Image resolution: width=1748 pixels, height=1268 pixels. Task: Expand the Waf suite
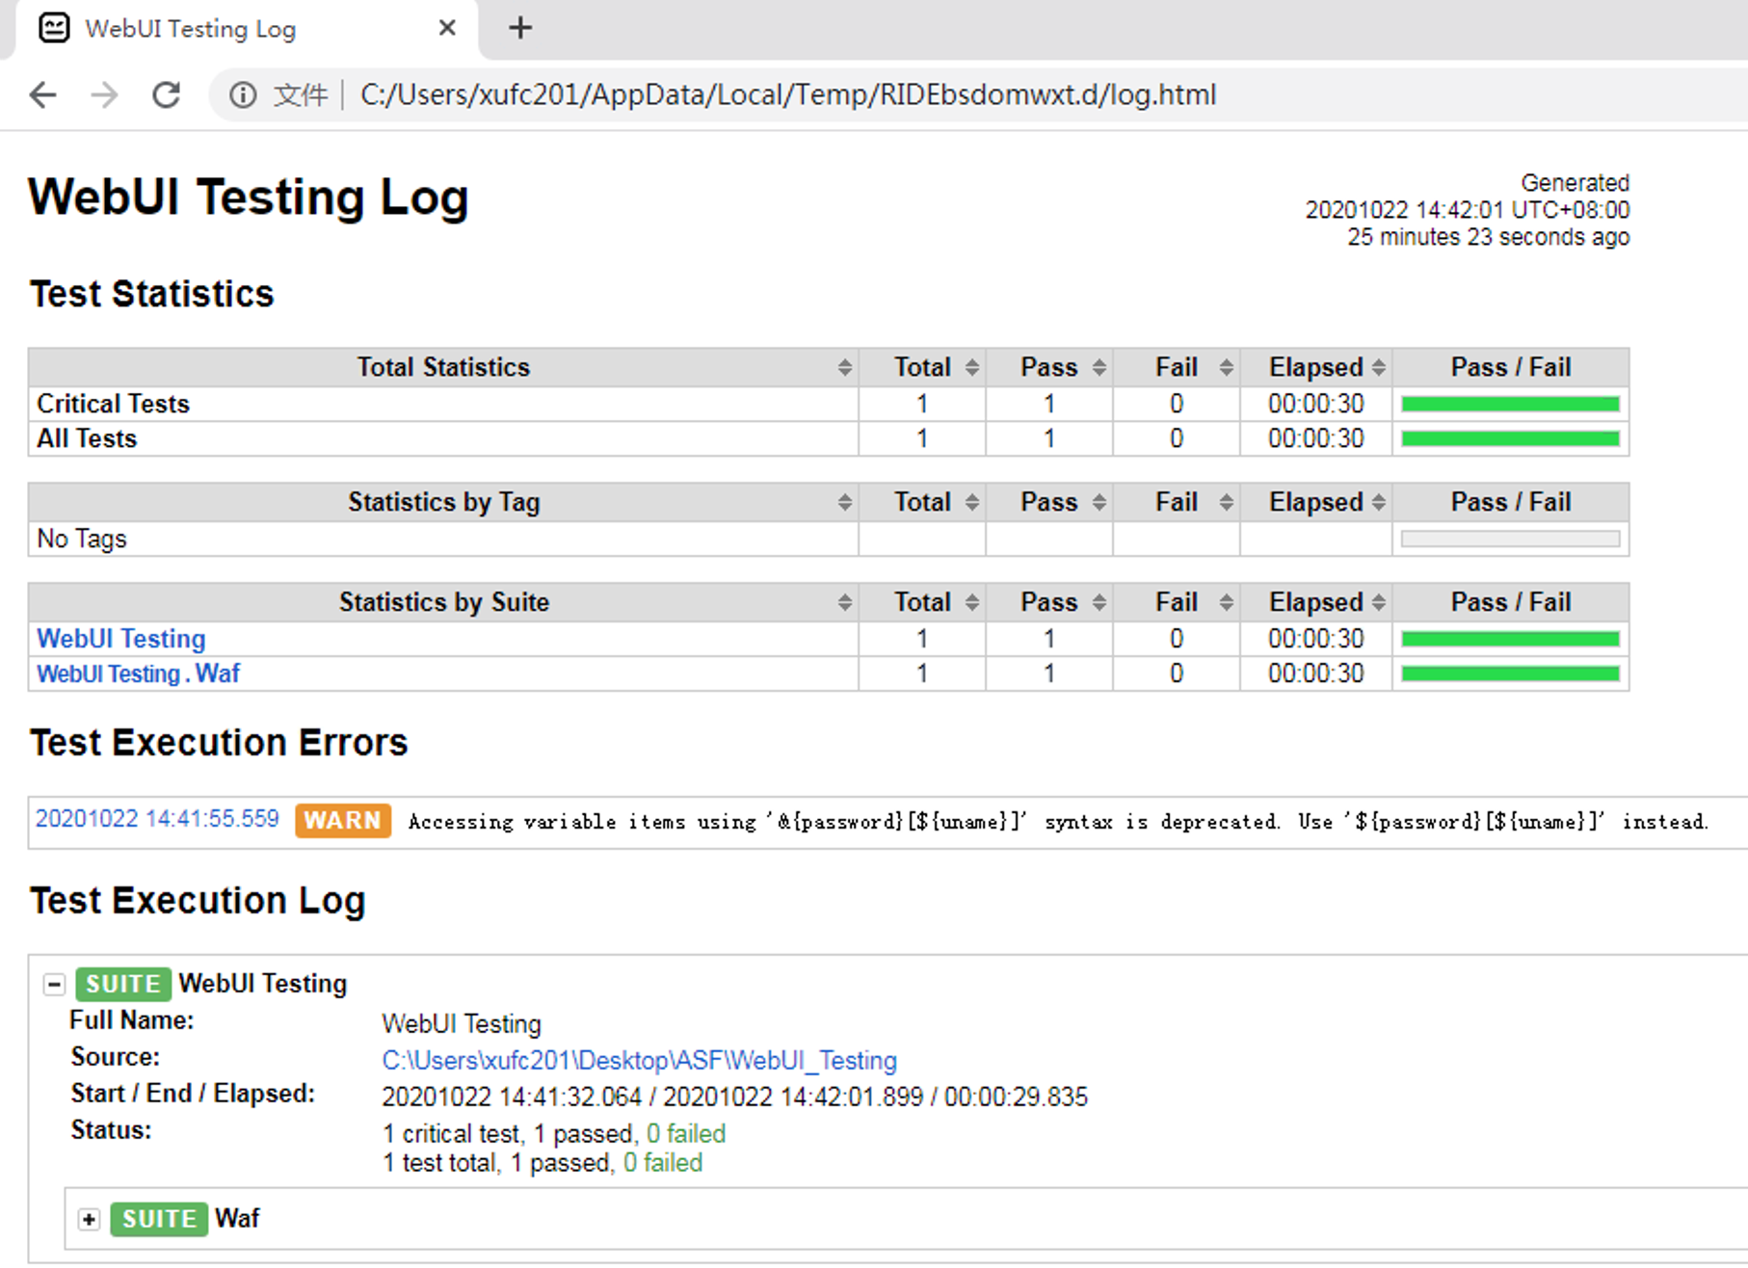[89, 1219]
